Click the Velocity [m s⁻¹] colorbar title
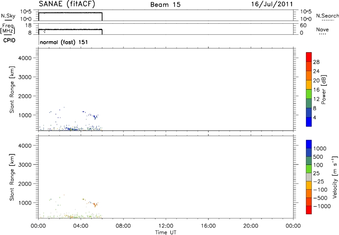The image size is (339, 235). pyautogui.click(x=335, y=177)
